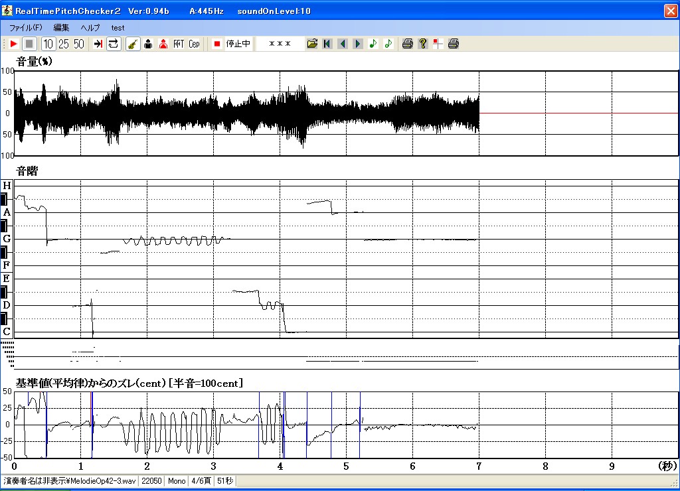680x491 pixels.
Task: Select the 50 seconds display range
Action: tap(79, 44)
